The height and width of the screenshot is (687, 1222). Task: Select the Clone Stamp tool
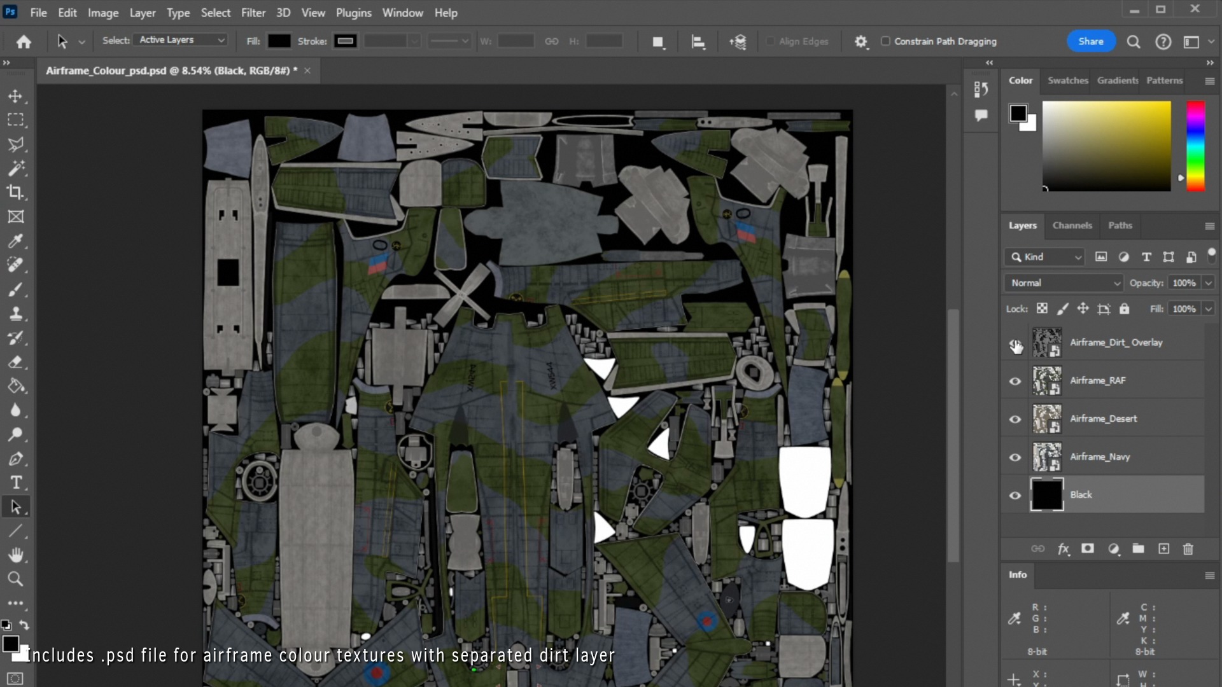(x=15, y=314)
